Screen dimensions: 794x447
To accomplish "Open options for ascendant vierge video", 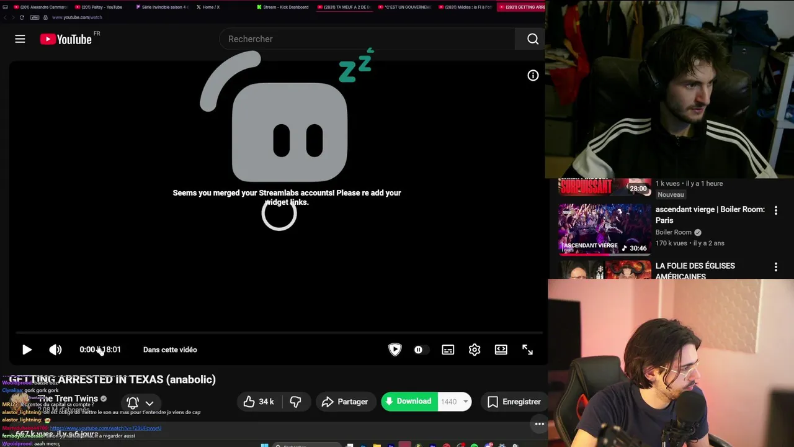I will coord(775,210).
